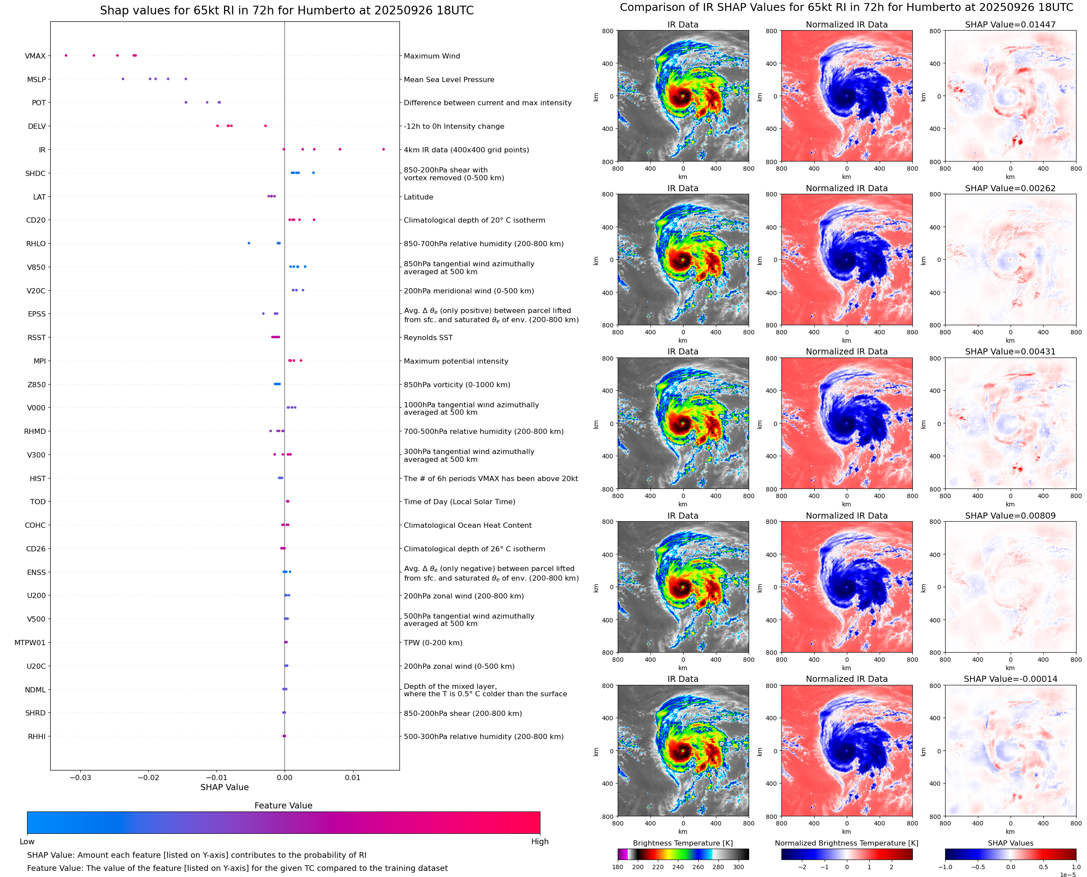Screen dimensions: 1087x877
Task: Click the SHAP Value=-0.00014 map
Action: 1010,750
